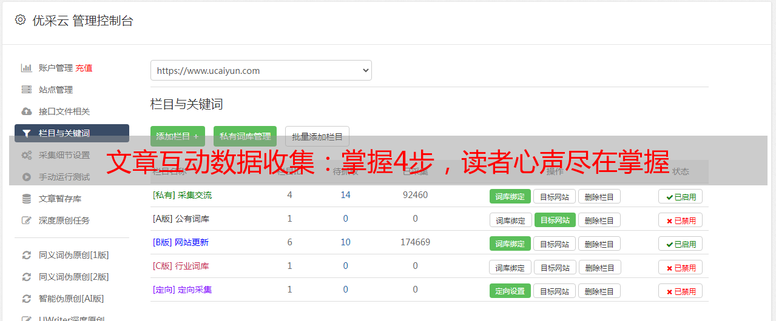Viewport: 776px width, 321px height.
Task: Click the collected count 174669
Action: pos(415,242)
